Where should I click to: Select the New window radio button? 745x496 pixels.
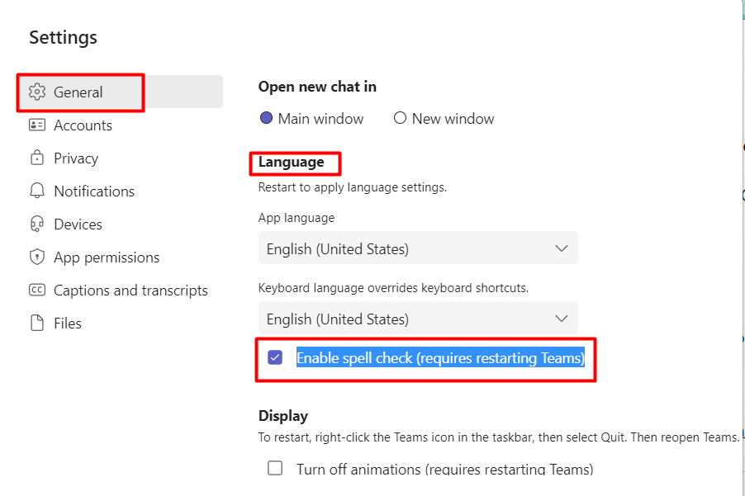[400, 118]
